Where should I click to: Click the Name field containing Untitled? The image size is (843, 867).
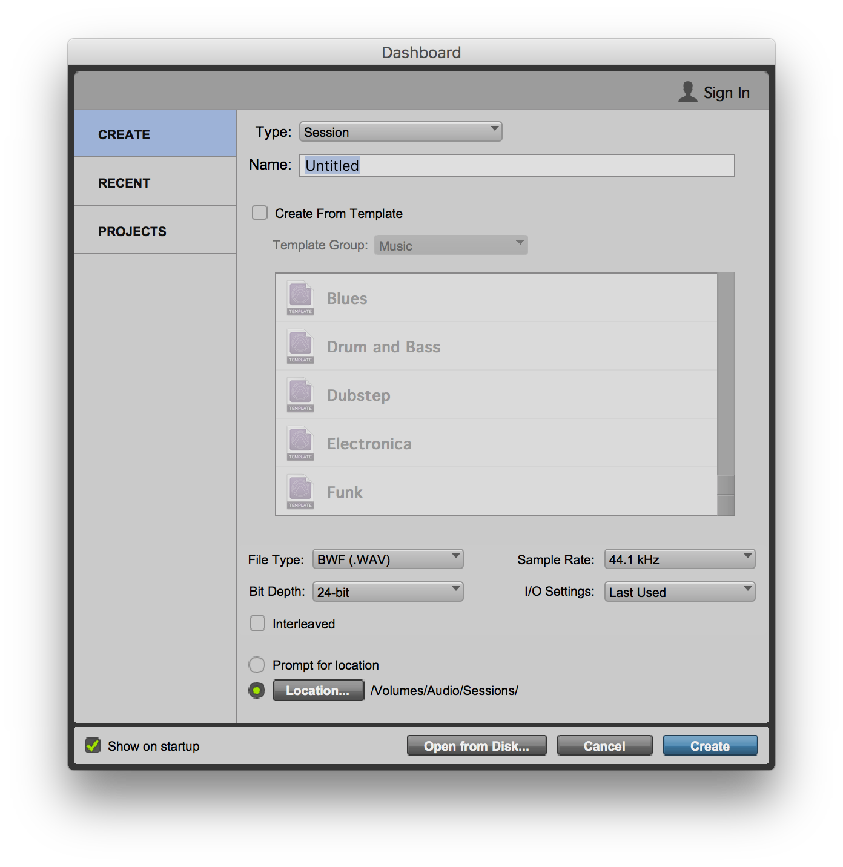point(517,165)
